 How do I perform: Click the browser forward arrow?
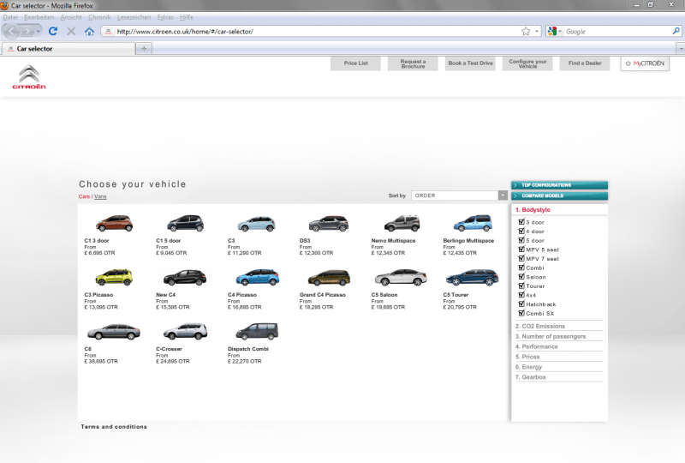[27, 32]
